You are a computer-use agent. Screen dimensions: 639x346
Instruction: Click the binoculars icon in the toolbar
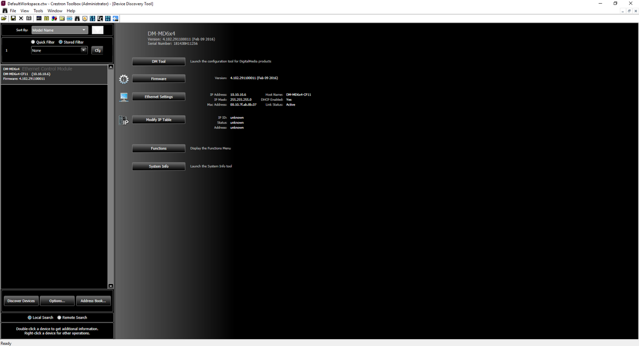(77, 18)
